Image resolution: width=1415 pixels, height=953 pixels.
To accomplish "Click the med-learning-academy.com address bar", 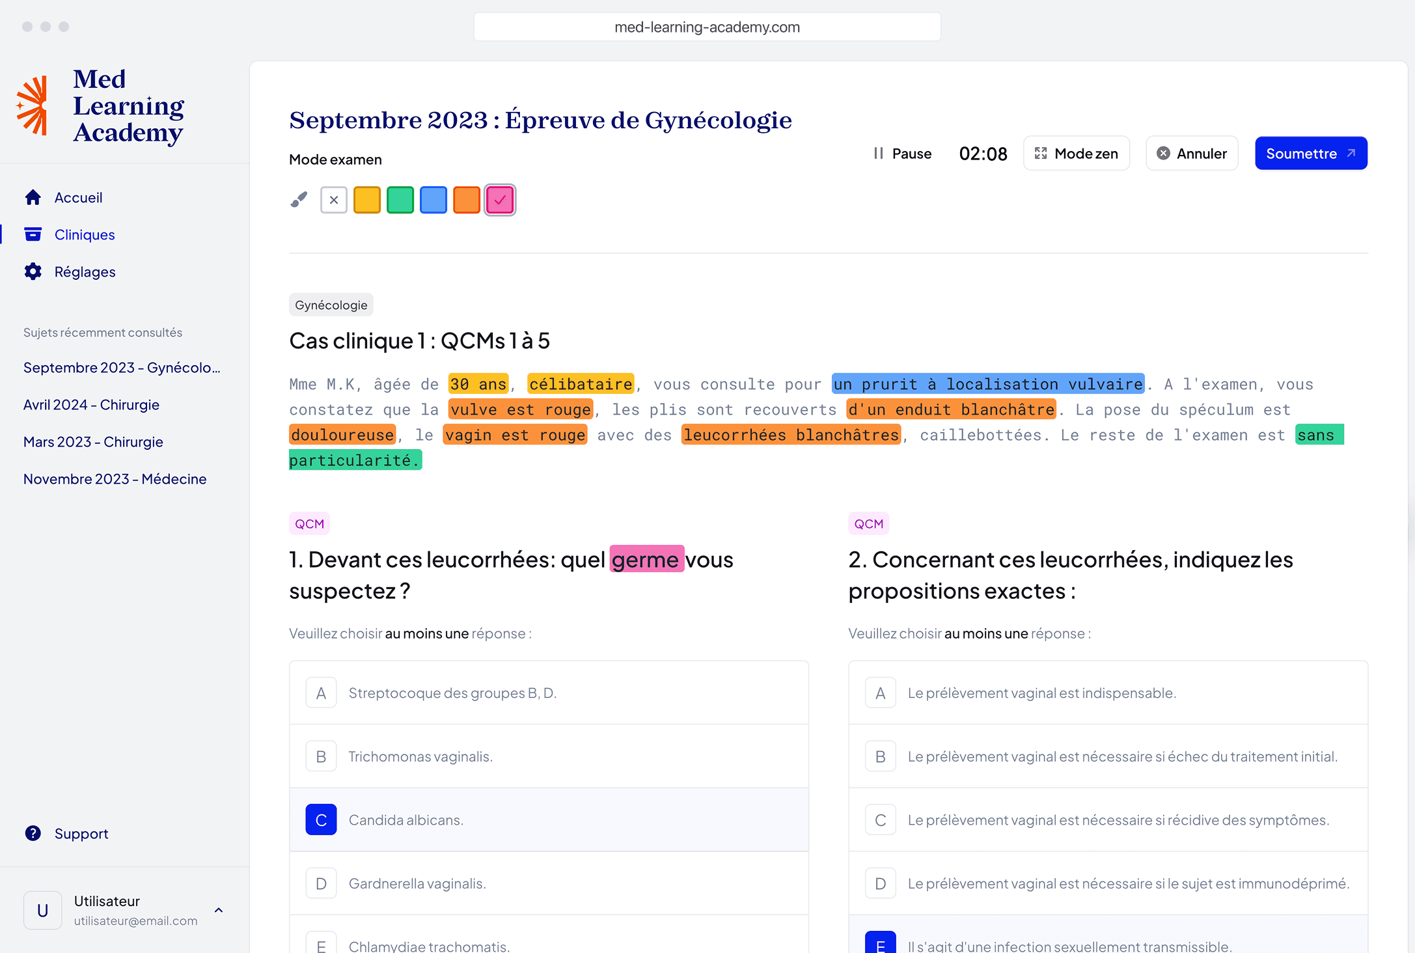I will click(707, 27).
